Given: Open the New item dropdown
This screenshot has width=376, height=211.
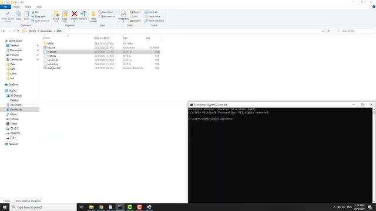Looking at the screenshot, I should pyautogui.click(x=106, y=12).
